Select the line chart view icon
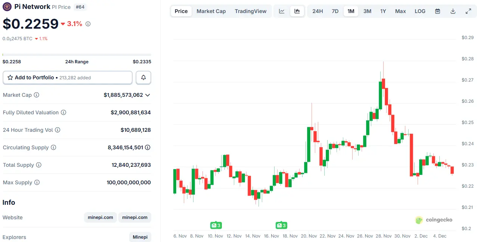 click(281, 11)
